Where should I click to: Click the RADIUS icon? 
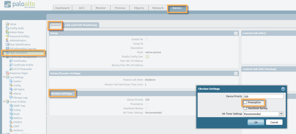(11, 122)
